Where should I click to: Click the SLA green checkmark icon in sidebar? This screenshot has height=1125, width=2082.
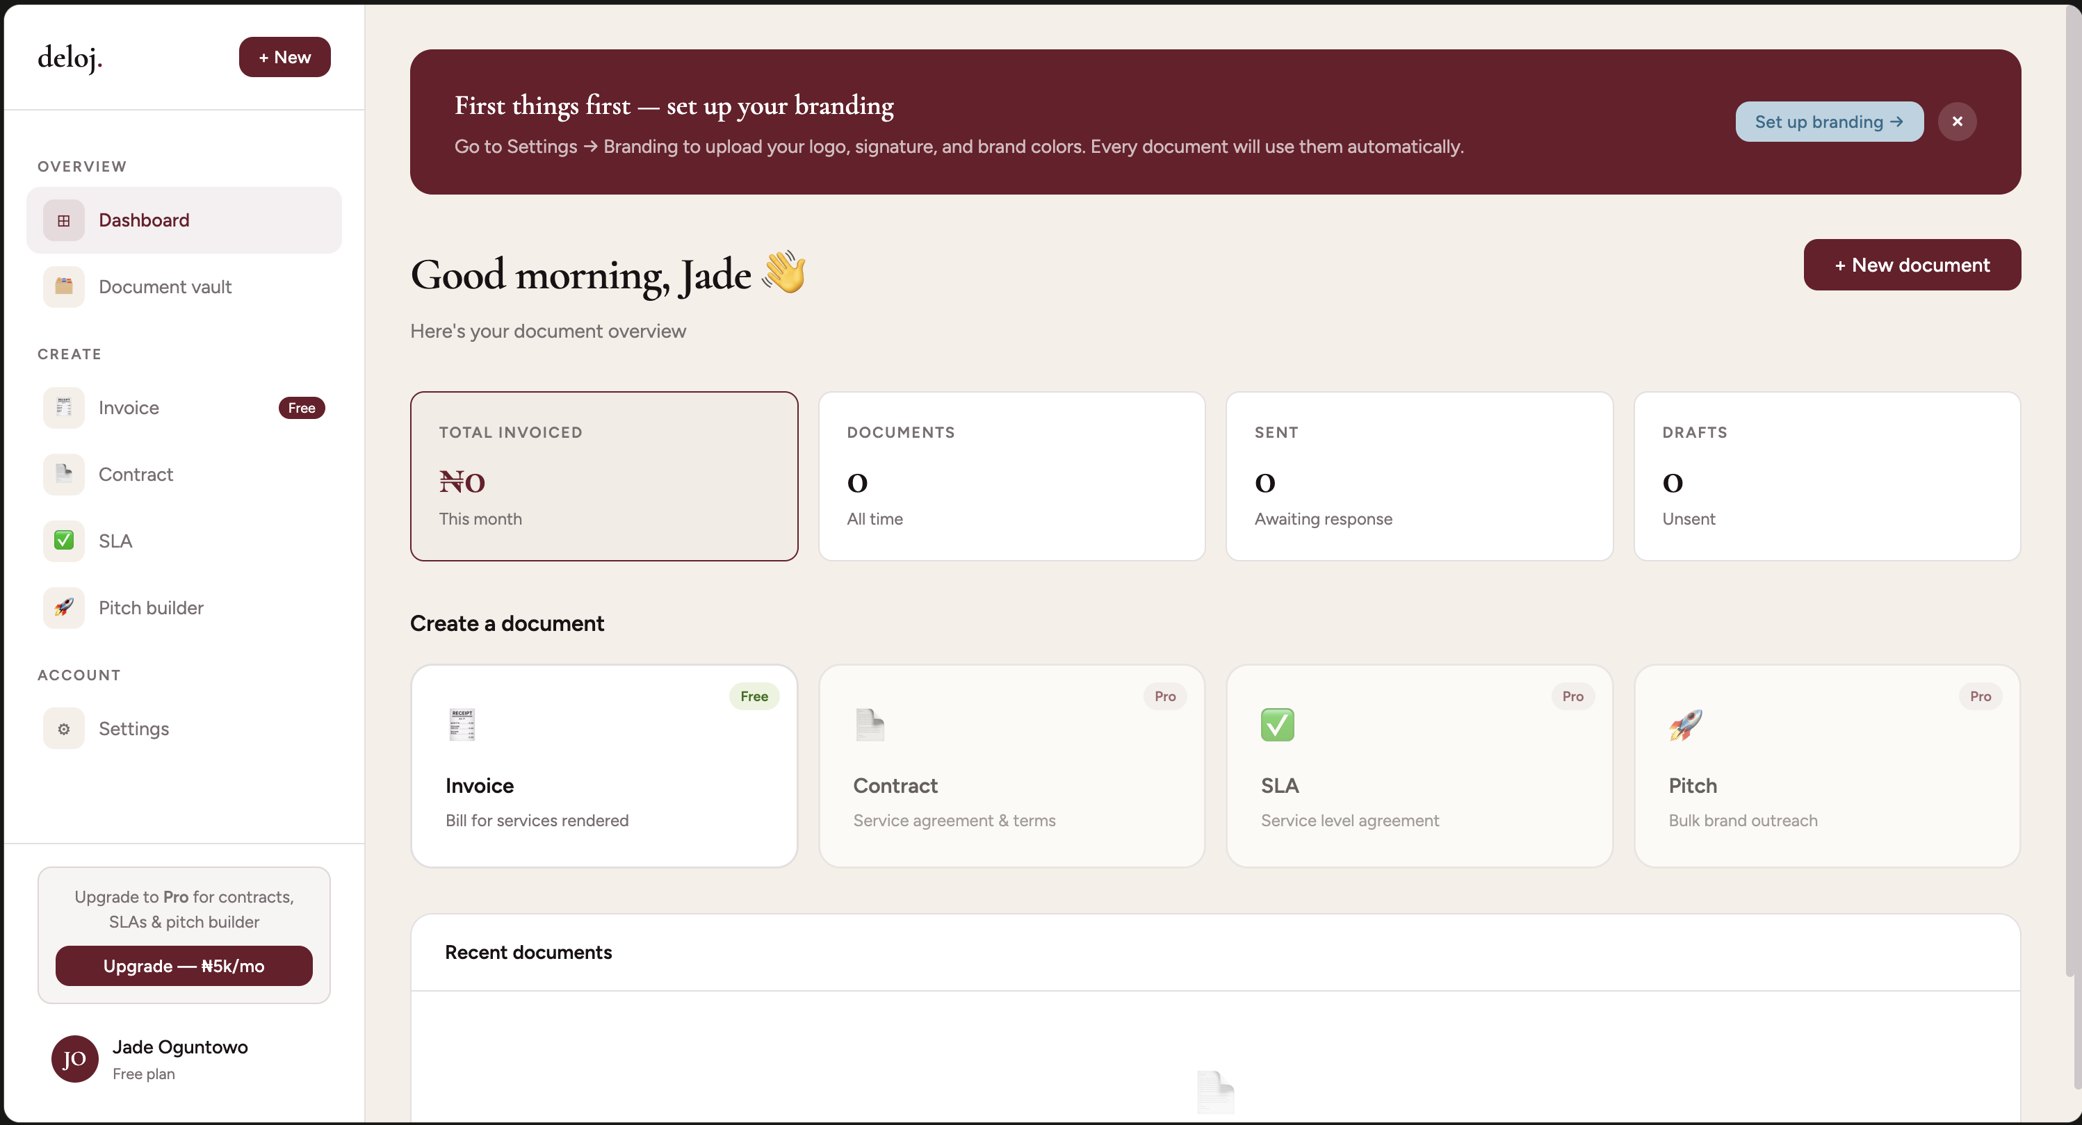click(x=64, y=541)
